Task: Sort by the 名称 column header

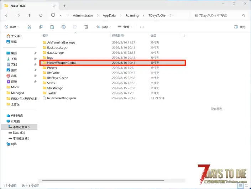Action: tap(45, 36)
